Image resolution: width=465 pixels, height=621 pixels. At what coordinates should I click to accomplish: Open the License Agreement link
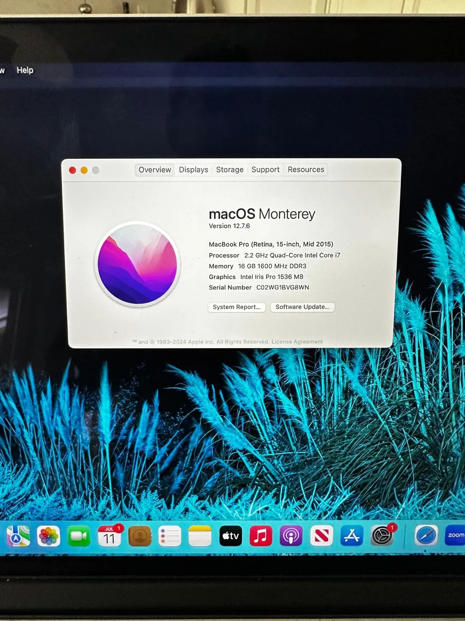[x=297, y=342]
